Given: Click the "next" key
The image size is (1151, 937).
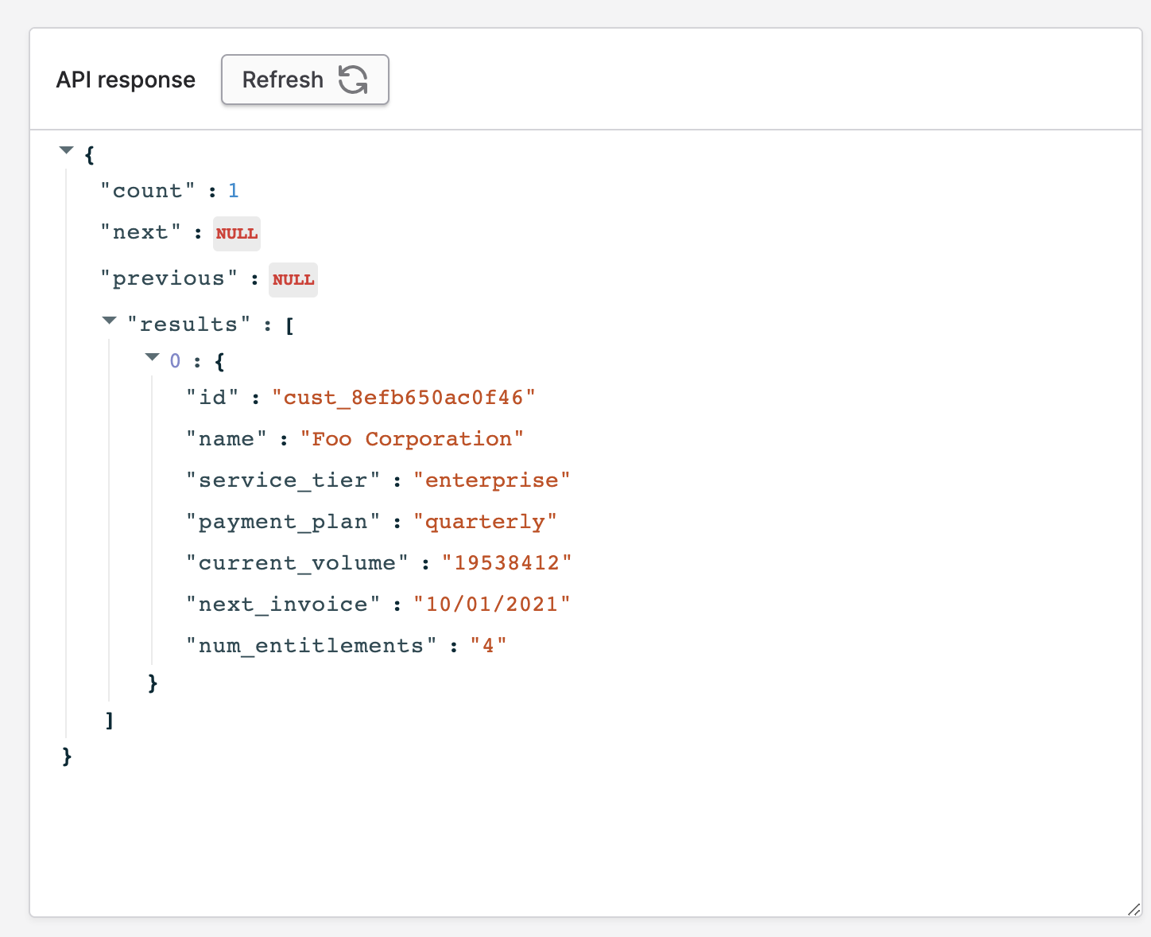Looking at the screenshot, I should pyautogui.click(x=141, y=232).
